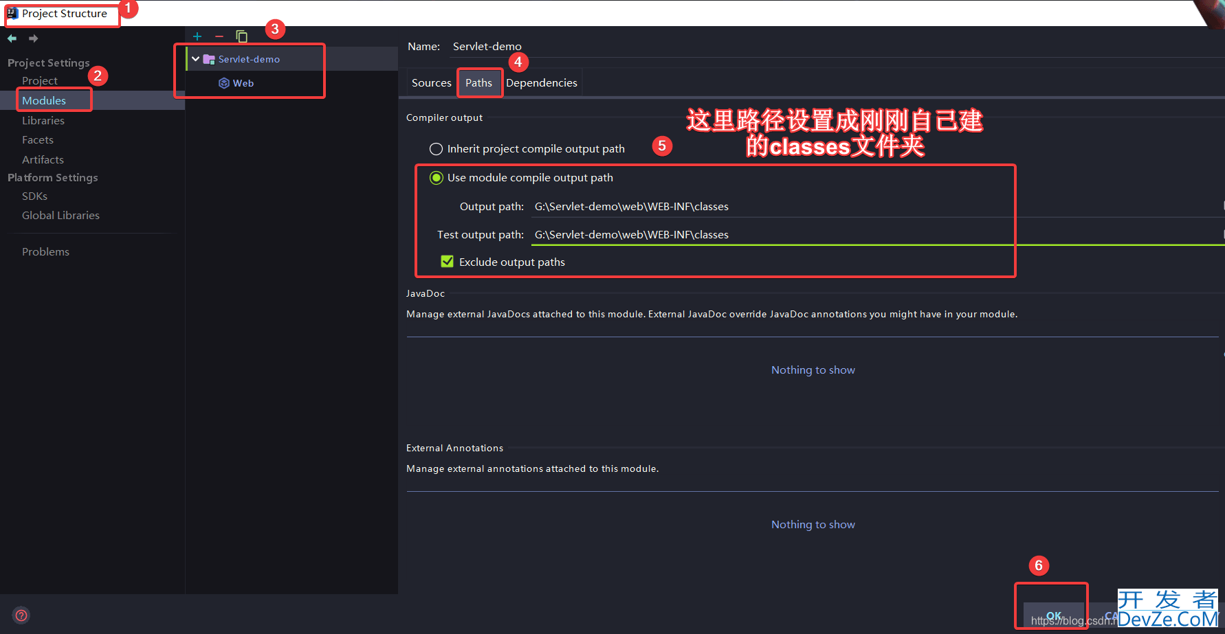Open Project settings section
Image resolution: width=1225 pixels, height=634 pixels.
[40, 80]
